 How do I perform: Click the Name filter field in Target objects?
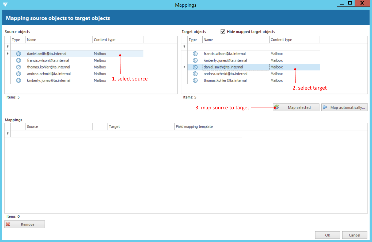(236, 47)
